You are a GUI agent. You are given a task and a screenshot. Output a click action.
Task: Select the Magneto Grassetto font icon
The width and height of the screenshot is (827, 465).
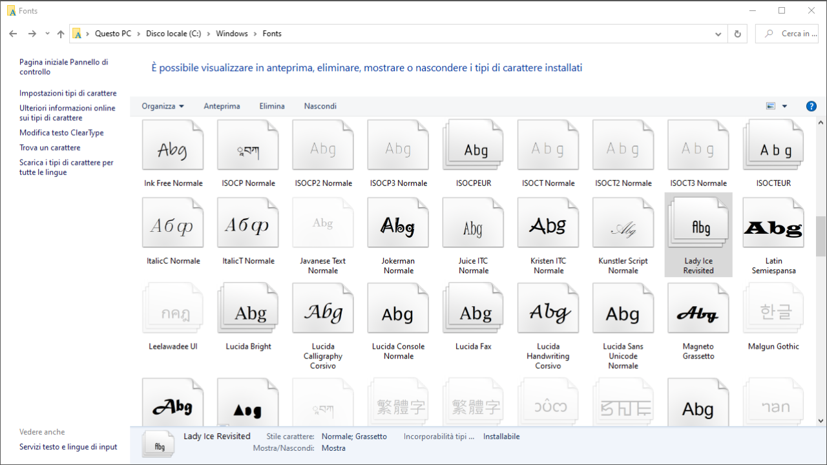pyautogui.click(x=698, y=313)
